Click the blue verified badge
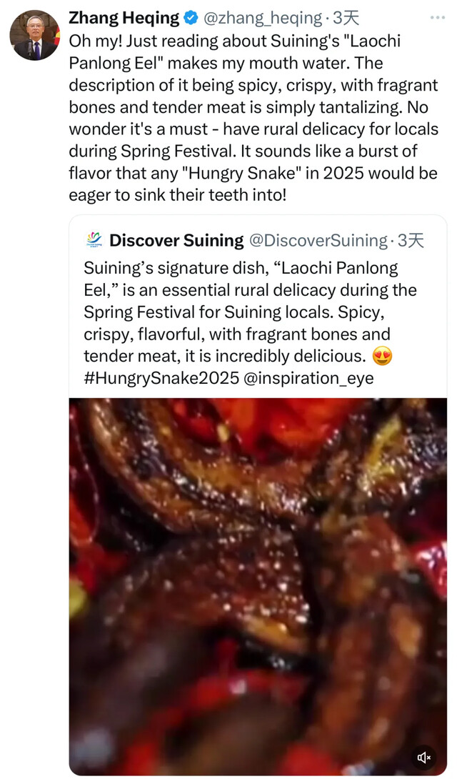Viewport: 457px width, 779px height. click(x=192, y=18)
